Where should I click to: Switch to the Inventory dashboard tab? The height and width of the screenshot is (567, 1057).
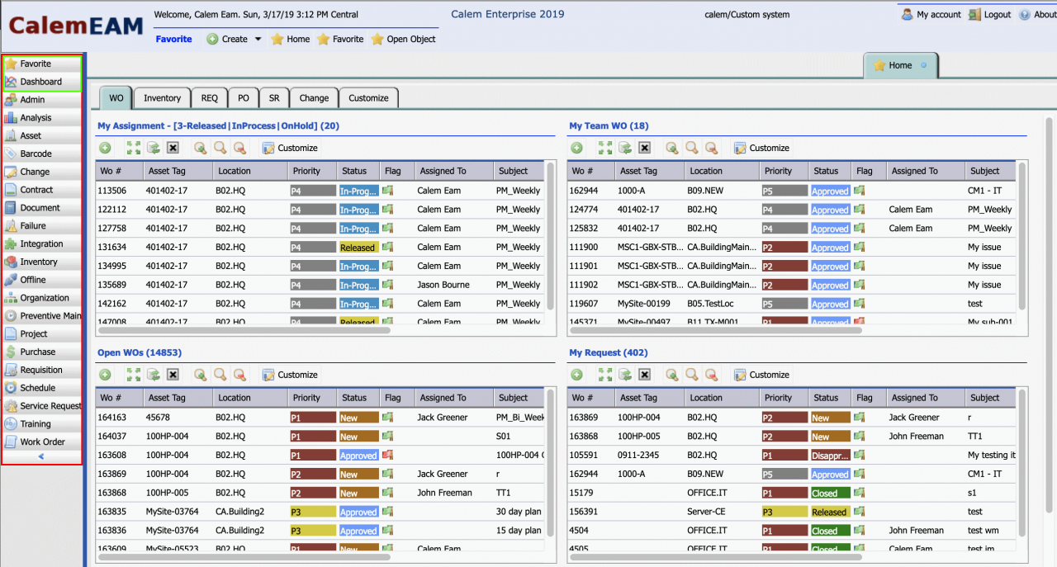(162, 97)
